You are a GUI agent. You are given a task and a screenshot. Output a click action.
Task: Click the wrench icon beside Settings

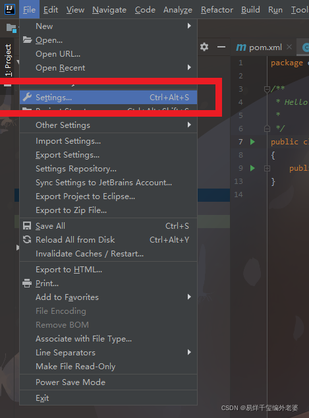pyautogui.click(x=27, y=97)
